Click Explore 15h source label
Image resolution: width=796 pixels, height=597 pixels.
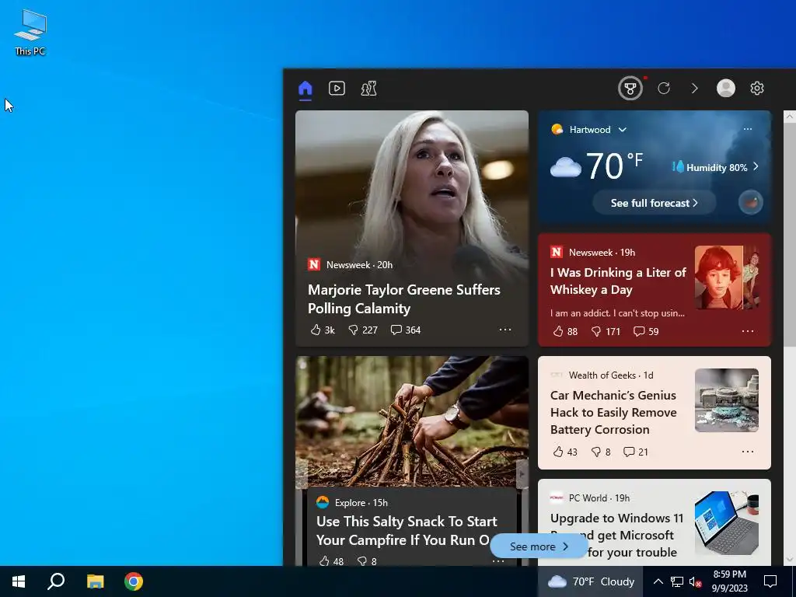click(x=361, y=503)
